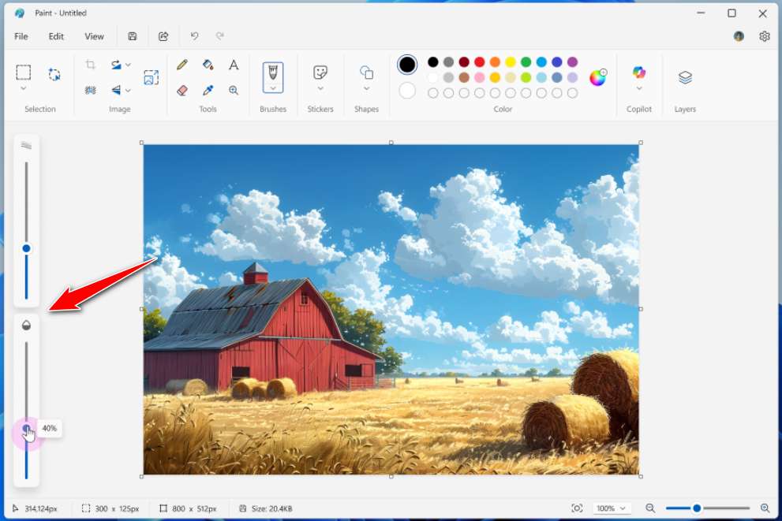Image resolution: width=782 pixels, height=521 pixels.
Task: Select the Eraser tool
Action: [181, 90]
